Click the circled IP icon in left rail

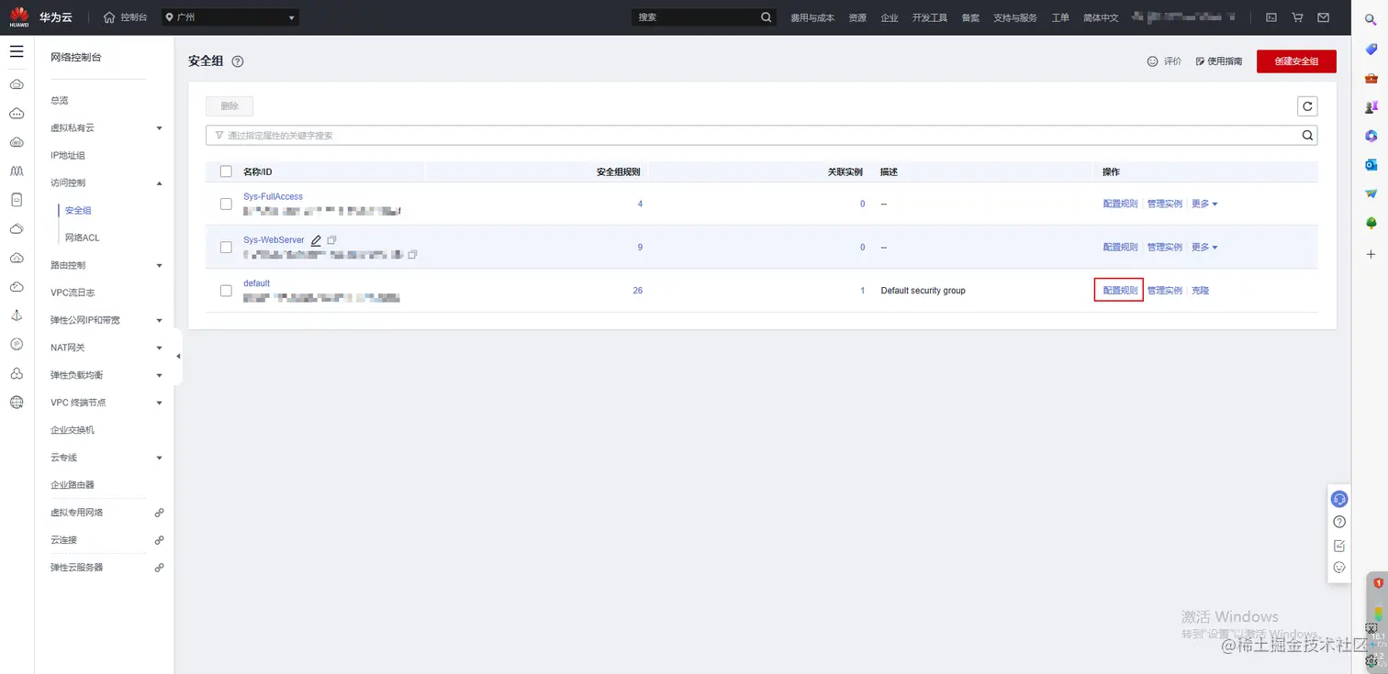coord(17,344)
